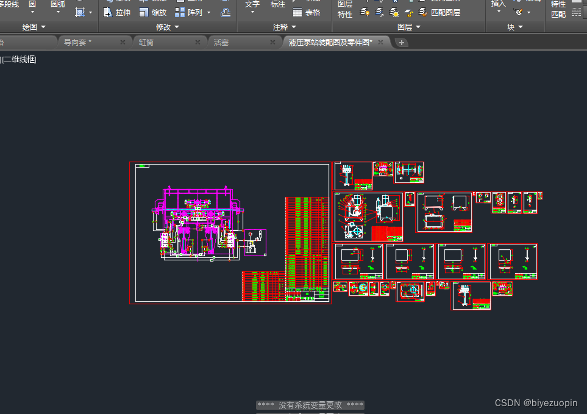Click the Isolate layer icon
The image size is (587, 414).
click(x=365, y=12)
